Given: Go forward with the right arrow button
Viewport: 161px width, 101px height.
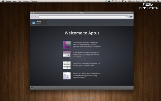Looking at the screenshot, I should pyautogui.click(x=36, y=17).
